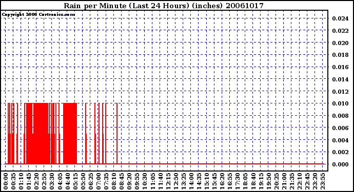This screenshot has height=192, width=354.
Task: Click the 0.006 y-axis label
Action: [x=340, y=128]
